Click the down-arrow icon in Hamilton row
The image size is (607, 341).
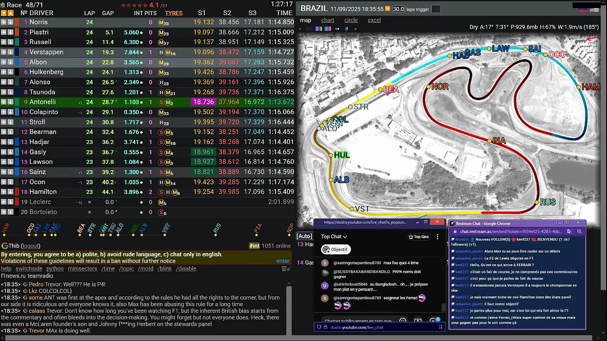10,192
